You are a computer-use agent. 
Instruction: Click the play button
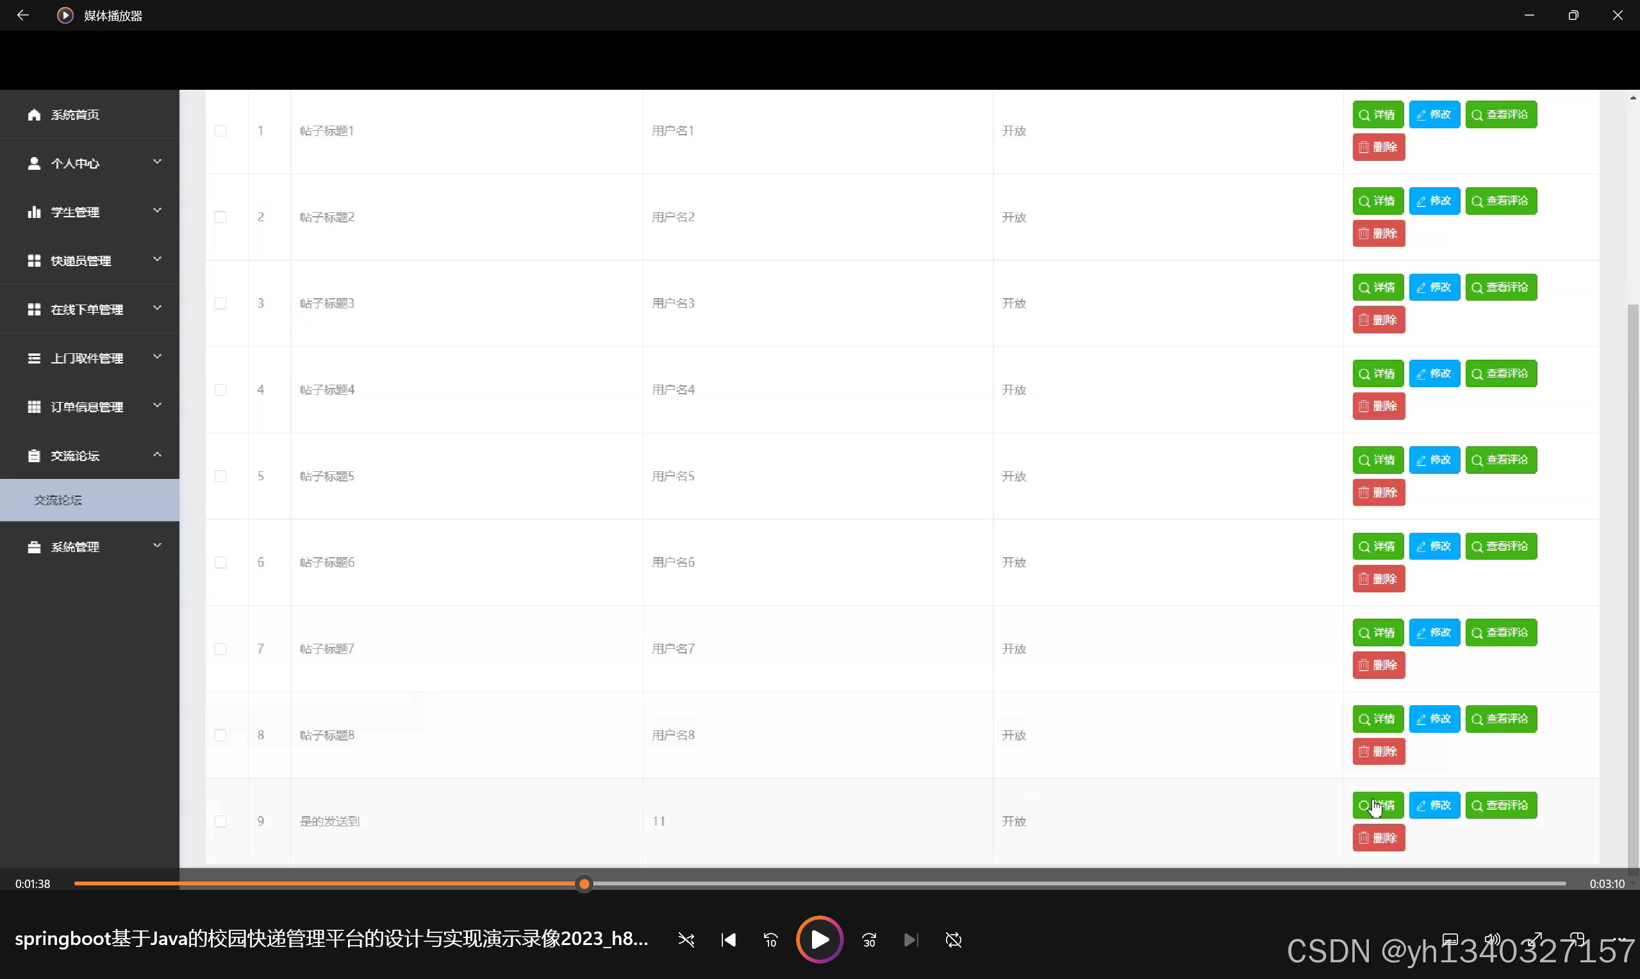tap(819, 939)
